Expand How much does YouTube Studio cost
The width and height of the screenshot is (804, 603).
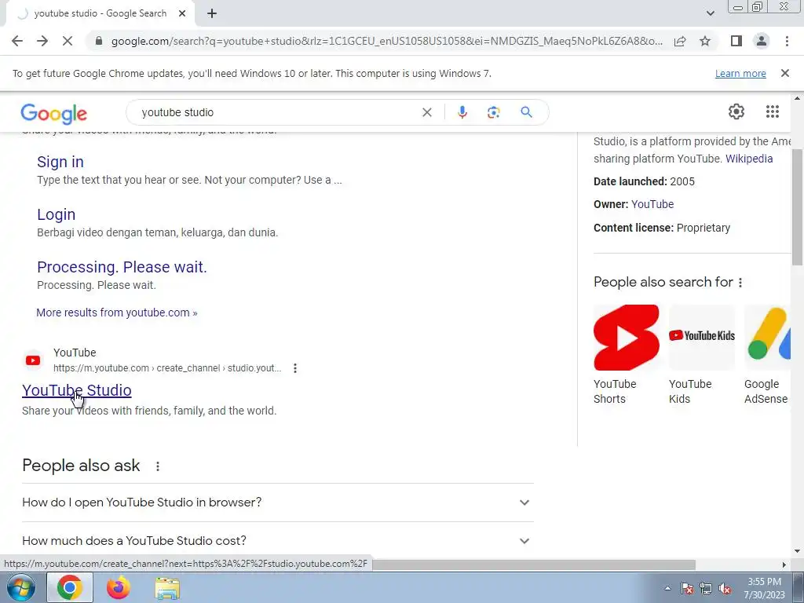(277, 540)
